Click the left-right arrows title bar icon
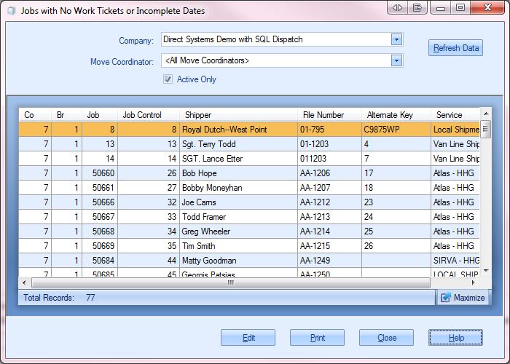The image size is (510, 364). [x=397, y=8]
